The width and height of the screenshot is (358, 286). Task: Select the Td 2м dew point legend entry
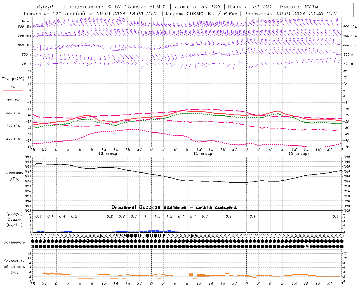(x=13, y=100)
